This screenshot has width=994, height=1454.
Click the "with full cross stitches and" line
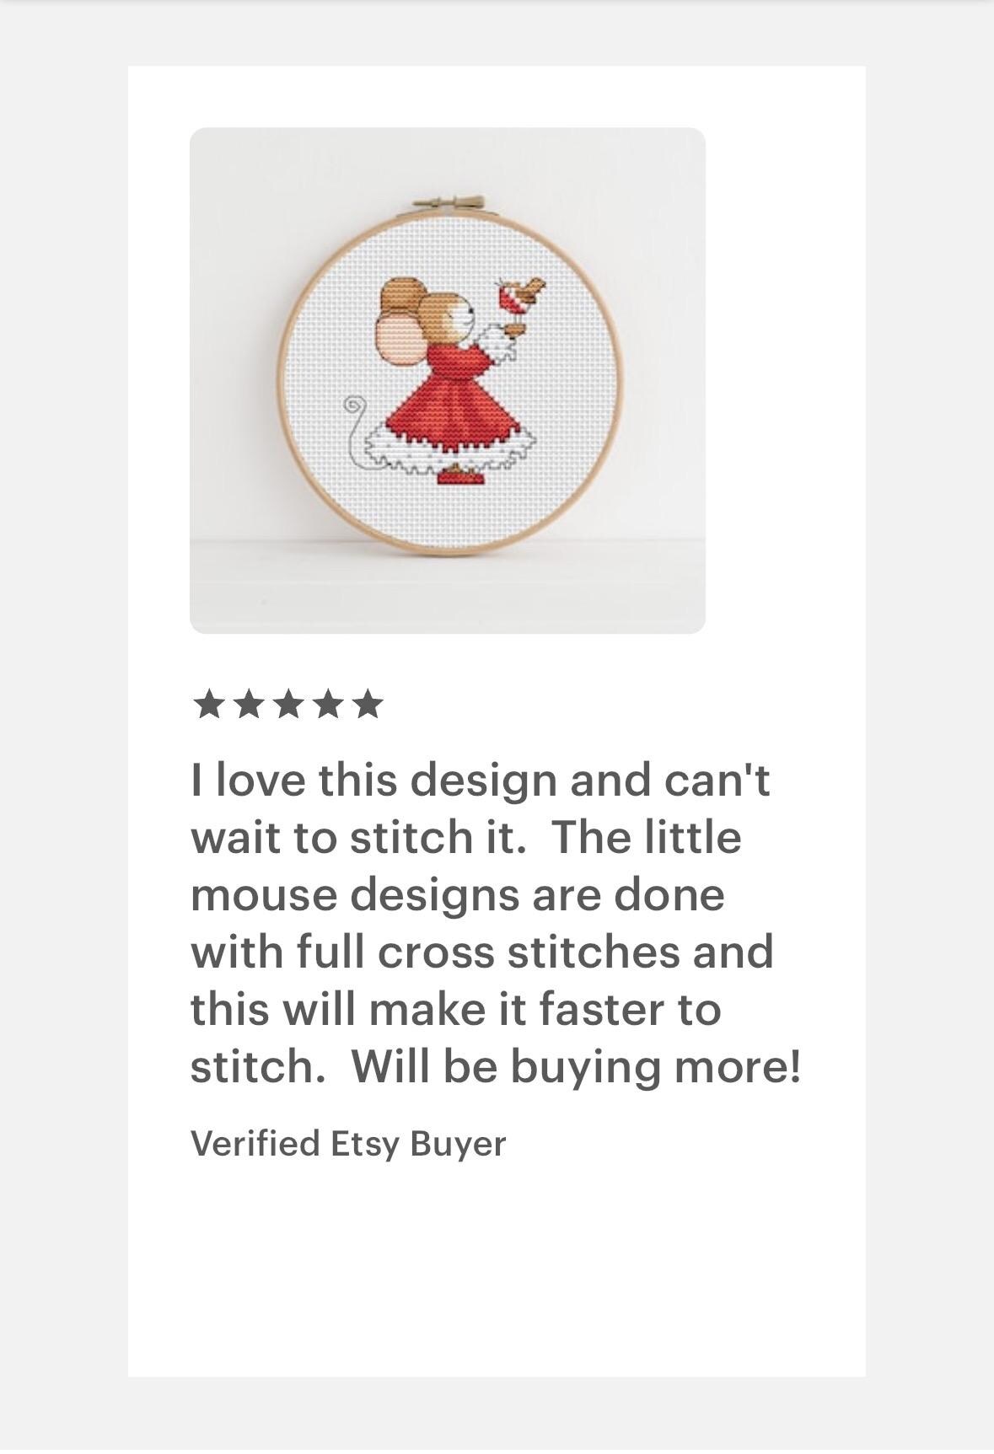click(x=482, y=951)
